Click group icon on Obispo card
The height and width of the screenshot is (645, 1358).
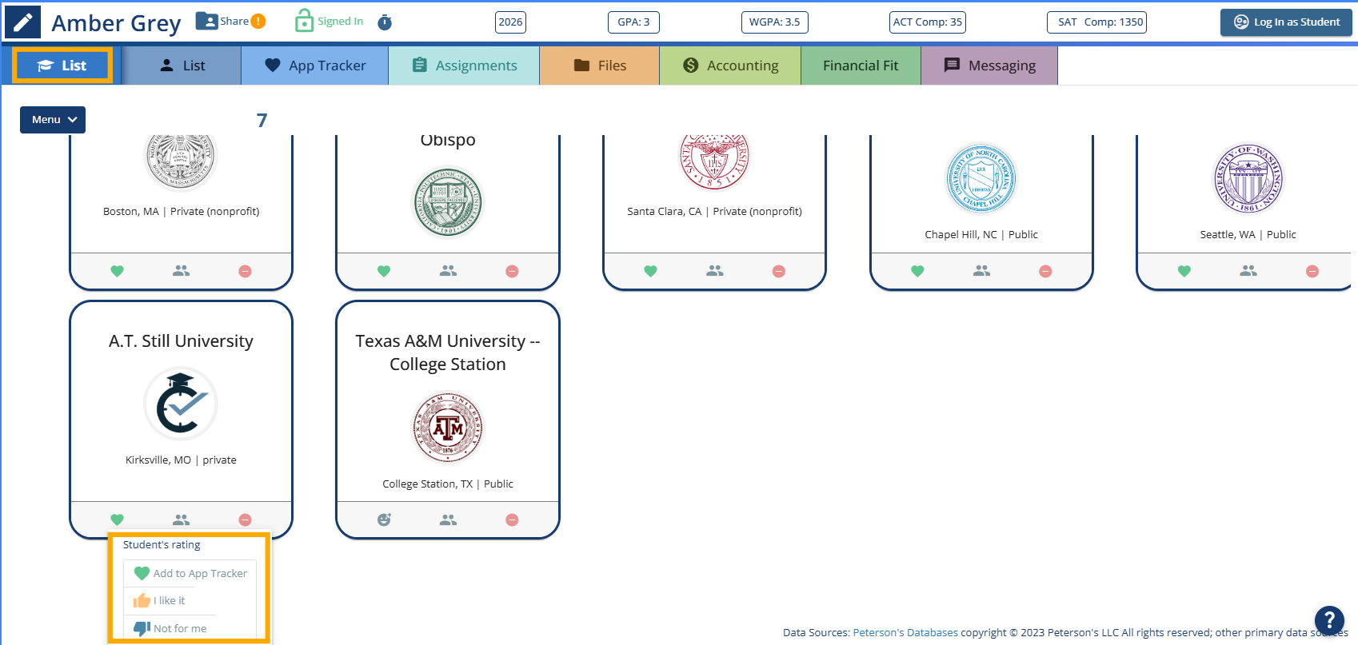[x=448, y=272]
